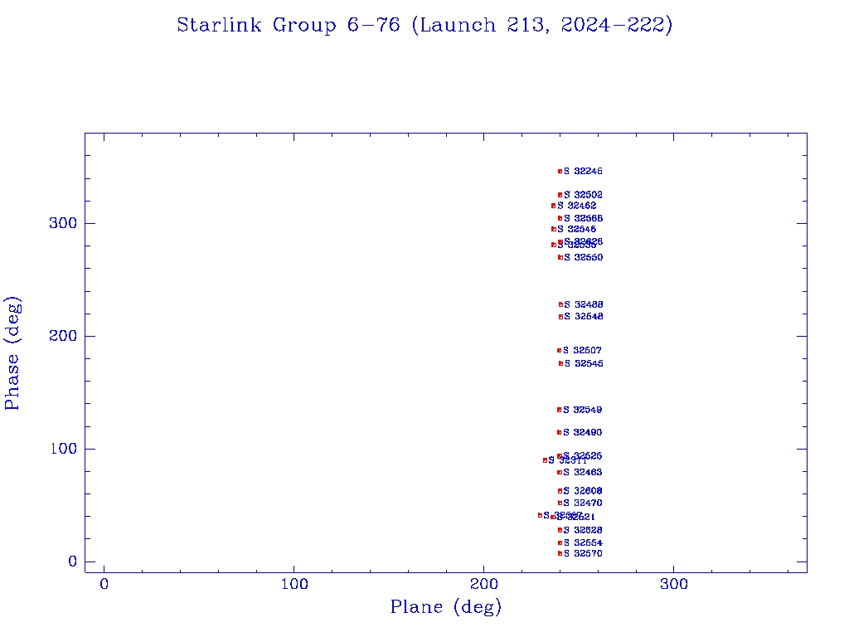Click the 200 tick label on Phase axis

pos(63,336)
